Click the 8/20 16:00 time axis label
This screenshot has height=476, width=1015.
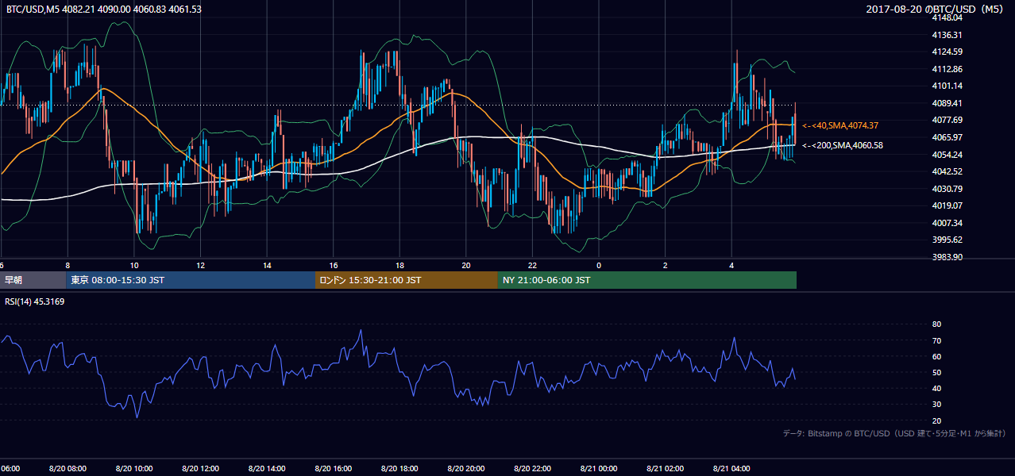[333, 469]
